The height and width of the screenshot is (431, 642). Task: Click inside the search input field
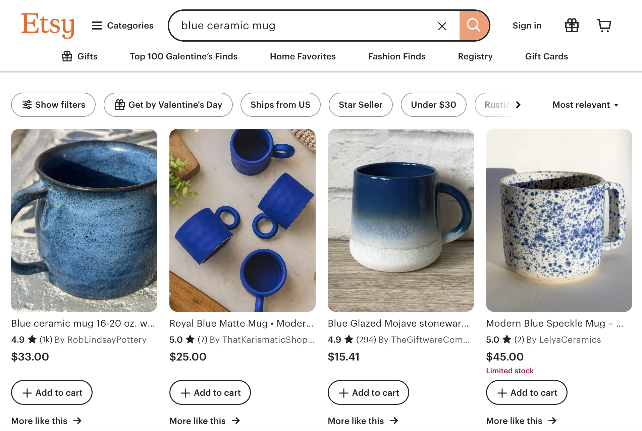(302, 26)
